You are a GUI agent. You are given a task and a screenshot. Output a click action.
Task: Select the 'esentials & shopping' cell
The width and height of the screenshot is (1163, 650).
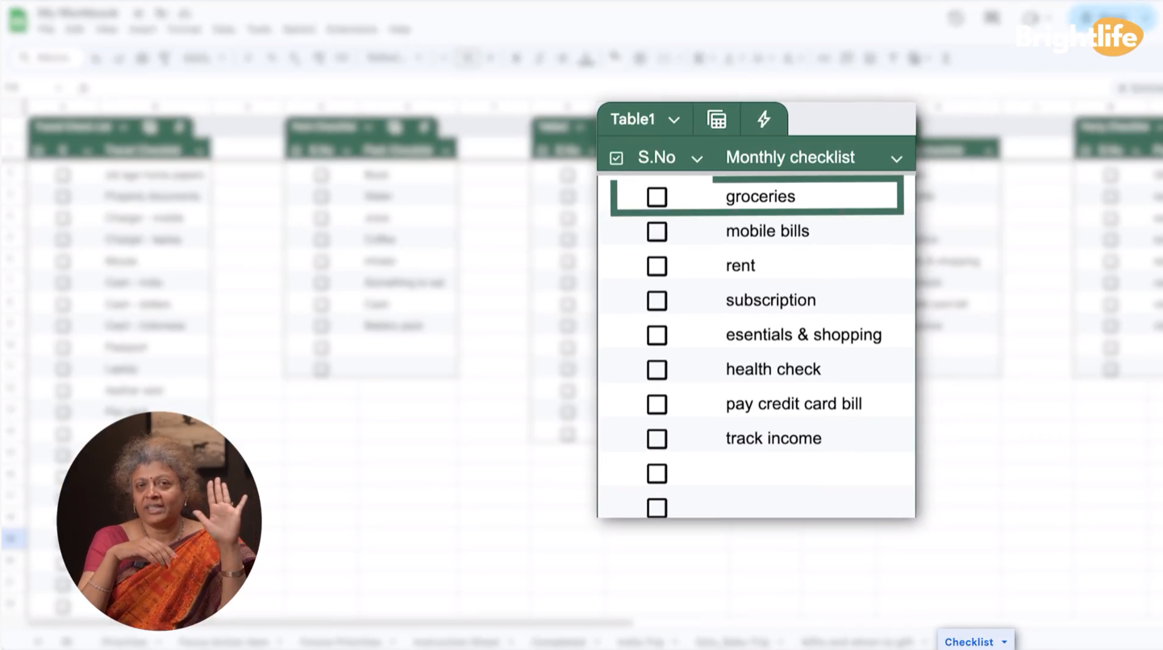814,335
